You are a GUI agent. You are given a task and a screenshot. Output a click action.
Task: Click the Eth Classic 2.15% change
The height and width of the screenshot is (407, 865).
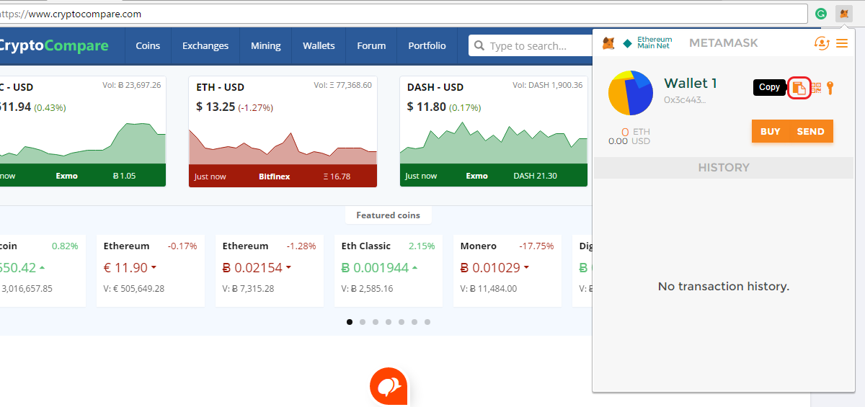click(422, 246)
